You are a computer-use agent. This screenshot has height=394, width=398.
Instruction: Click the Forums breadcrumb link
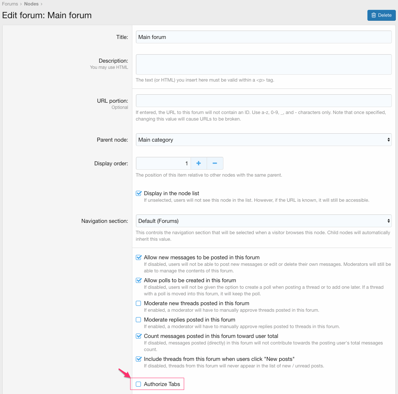pos(10,4)
